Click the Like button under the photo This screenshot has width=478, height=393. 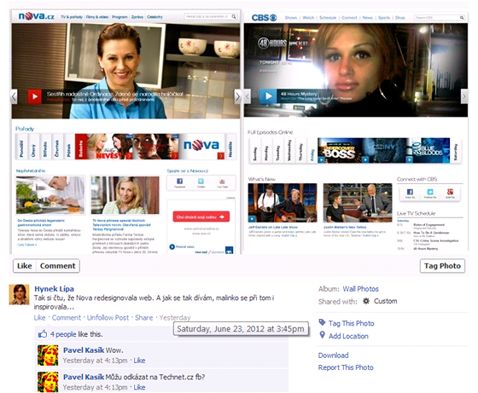click(x=25, y=266)
